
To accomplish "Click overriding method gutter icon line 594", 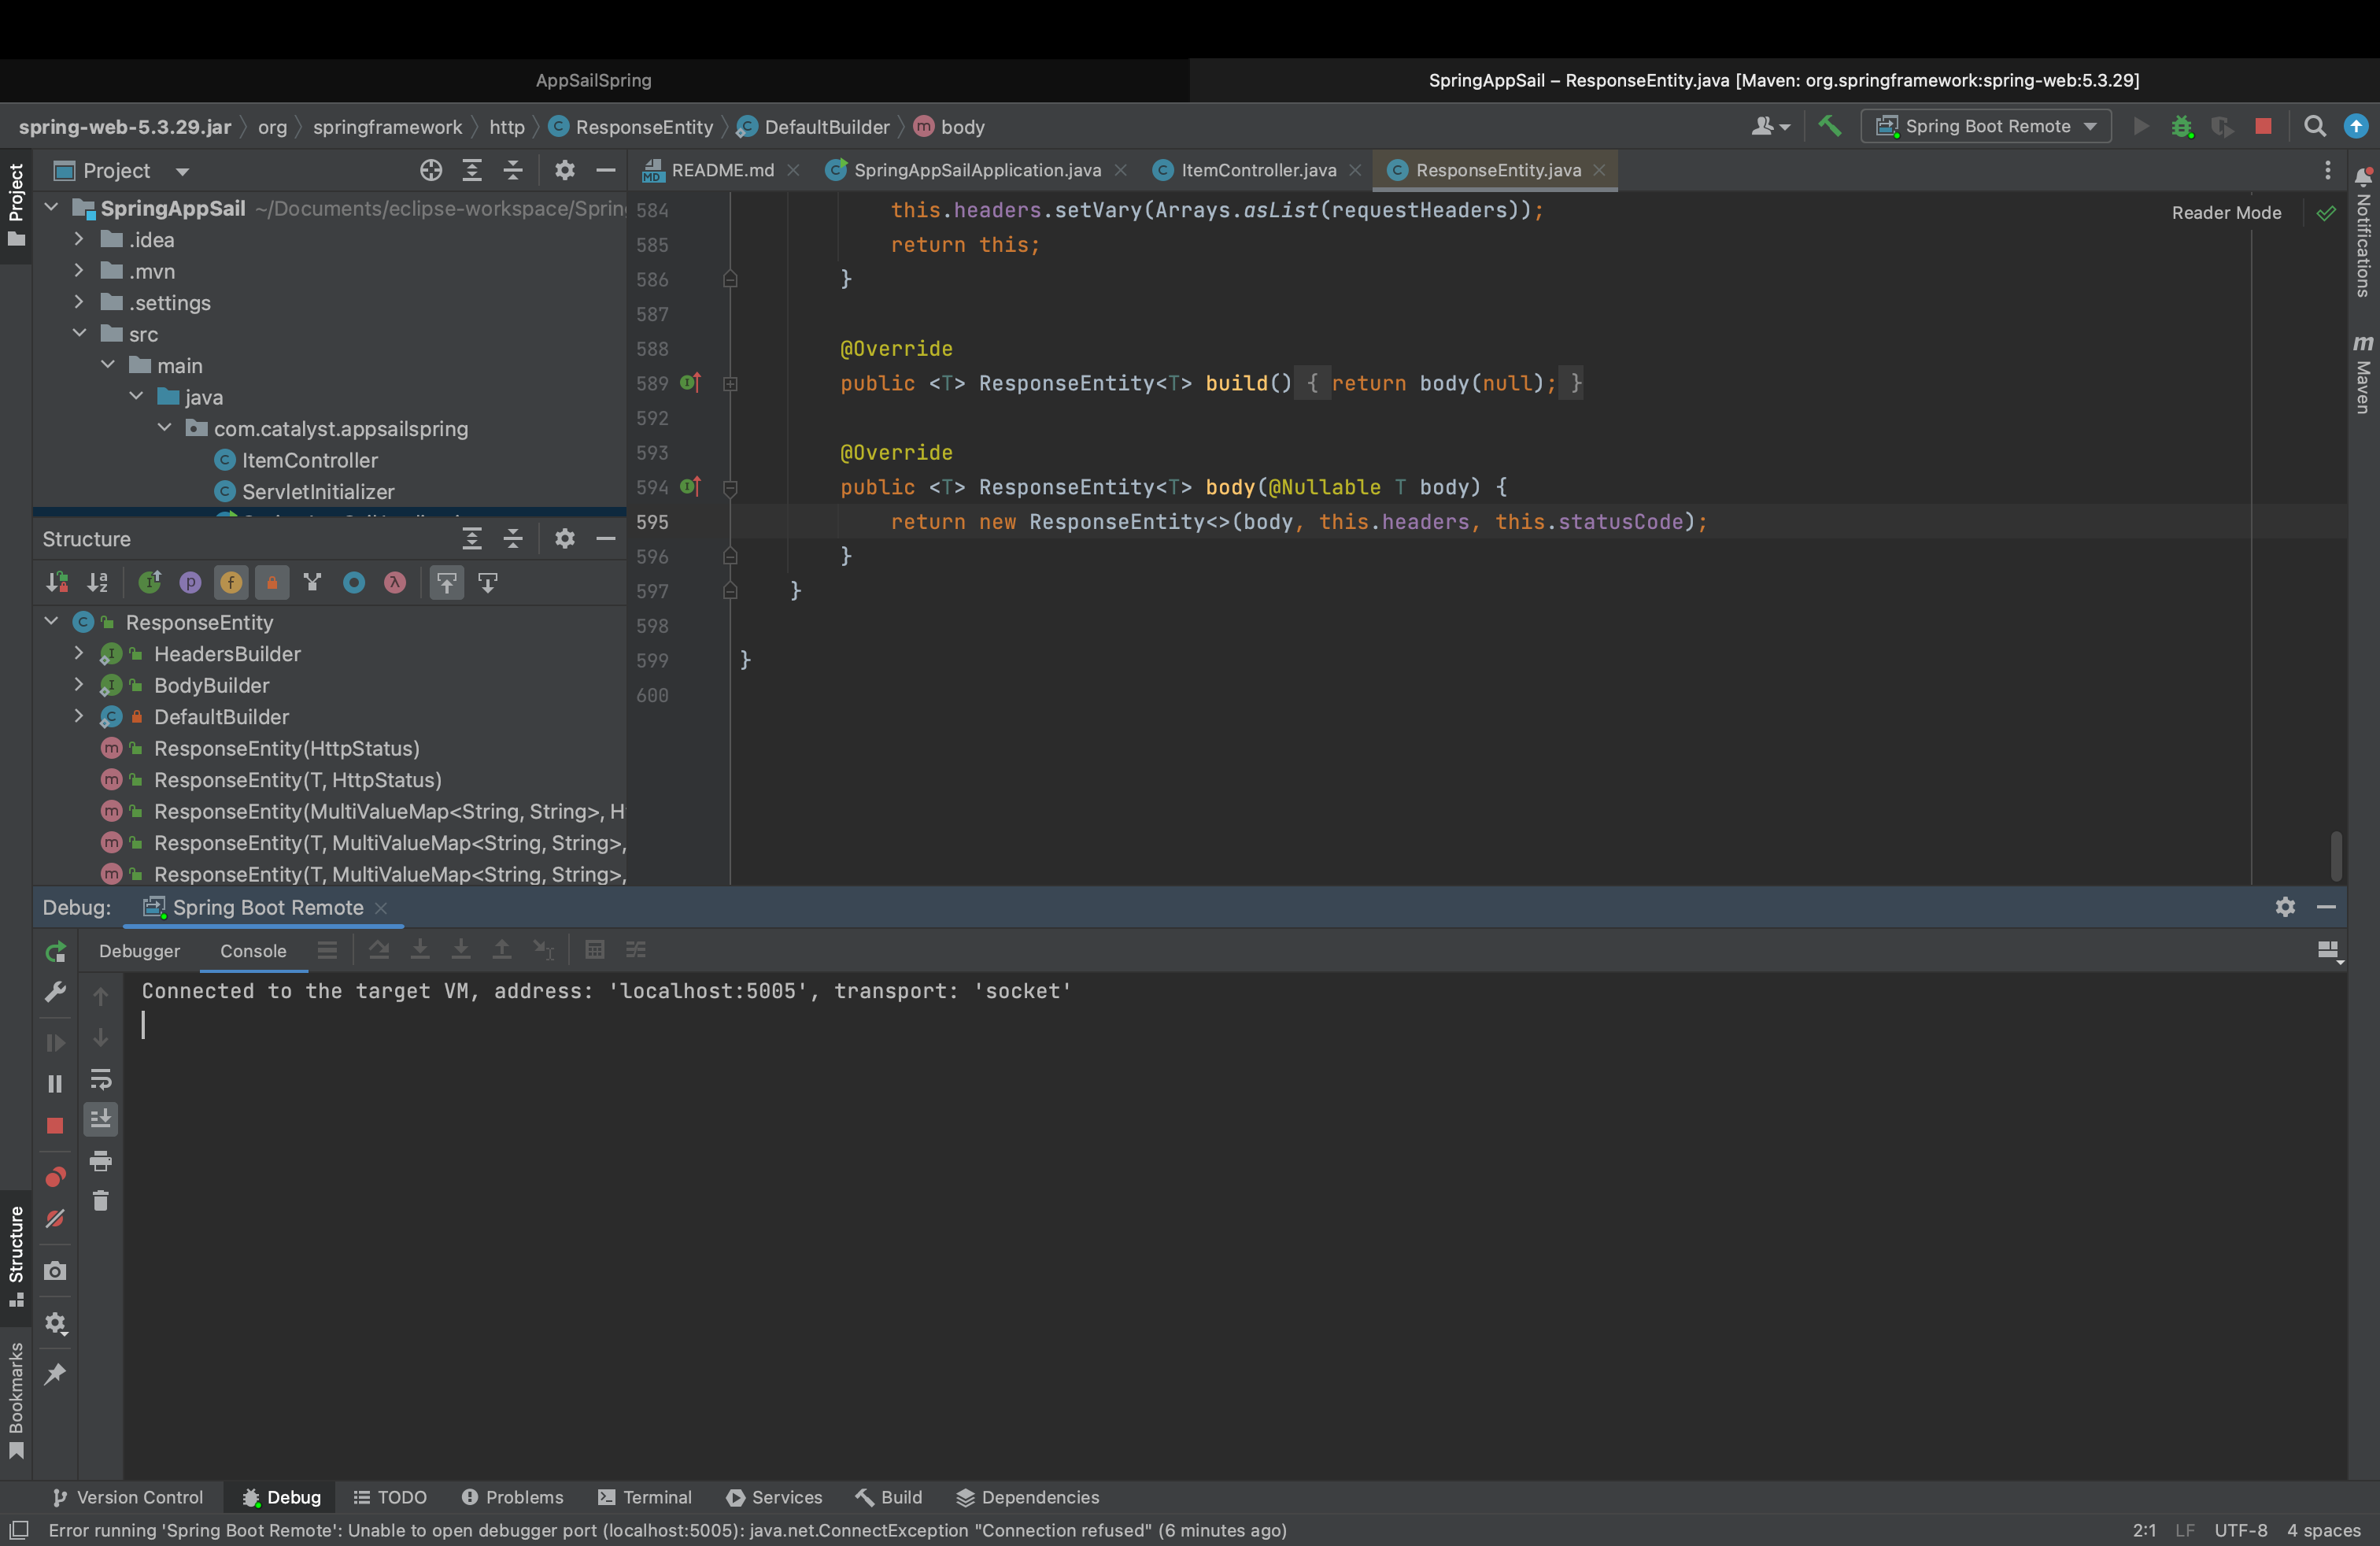I will click(x=690, y=487).
